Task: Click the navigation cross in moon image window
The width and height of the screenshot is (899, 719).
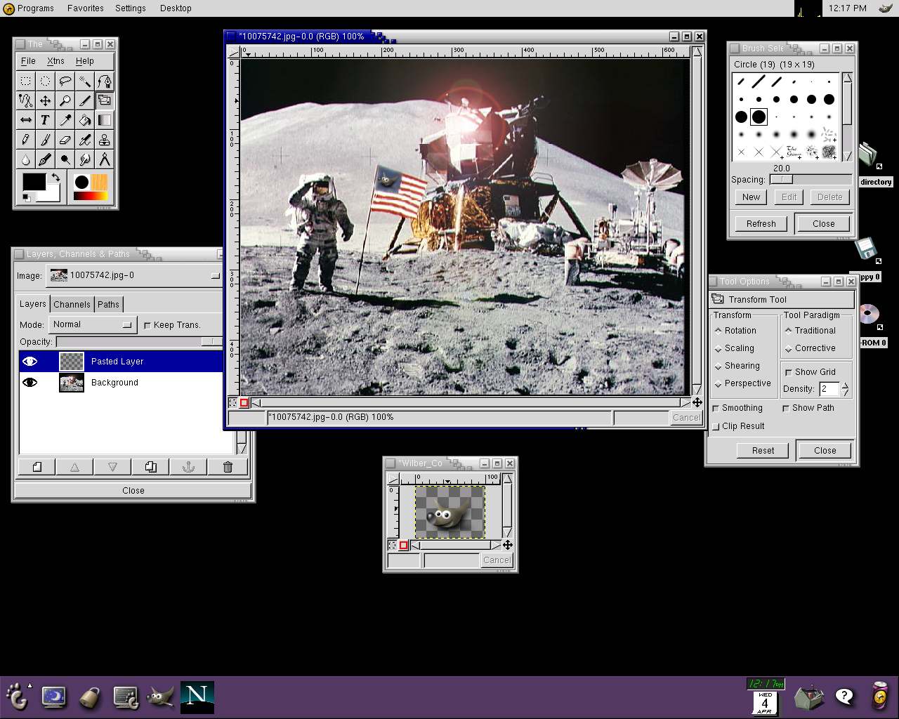Action: 697,402
